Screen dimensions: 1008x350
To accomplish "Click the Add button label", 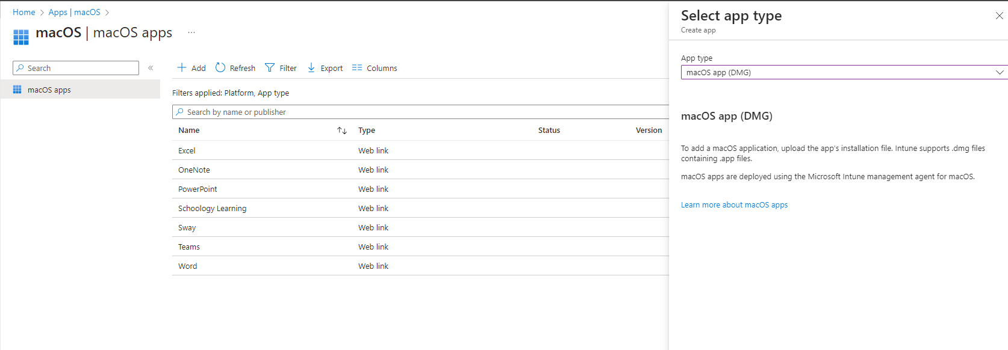I will (199, 68).
